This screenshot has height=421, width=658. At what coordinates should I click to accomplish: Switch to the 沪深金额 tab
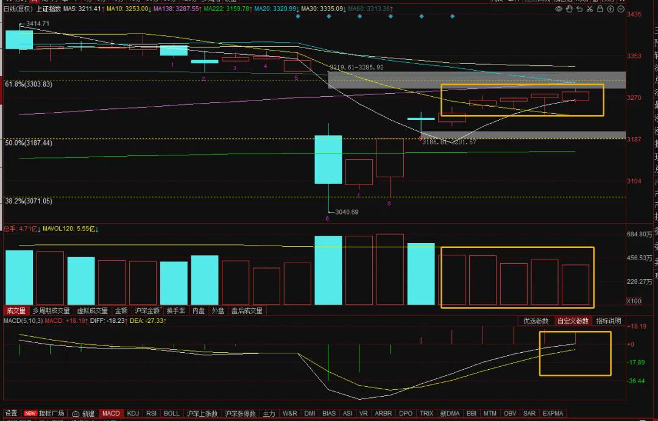(147, 311)
